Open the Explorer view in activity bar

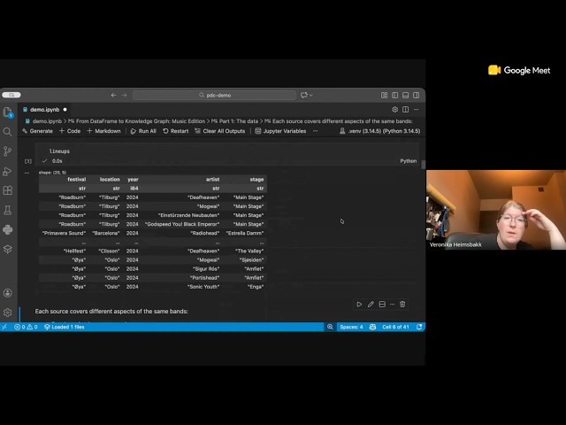point(8,112)
